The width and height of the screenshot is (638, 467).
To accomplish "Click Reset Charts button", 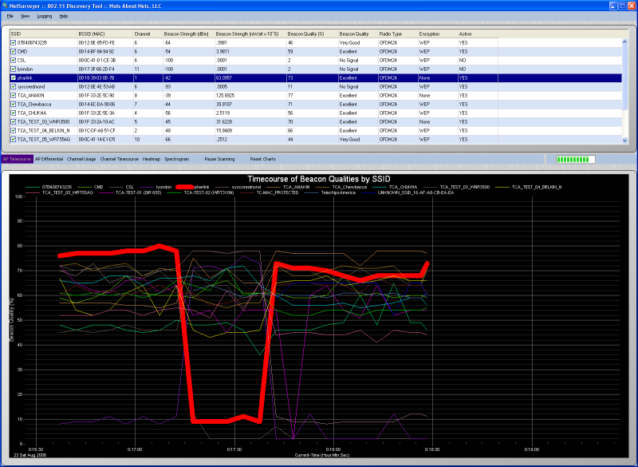I will click(263, 159).
